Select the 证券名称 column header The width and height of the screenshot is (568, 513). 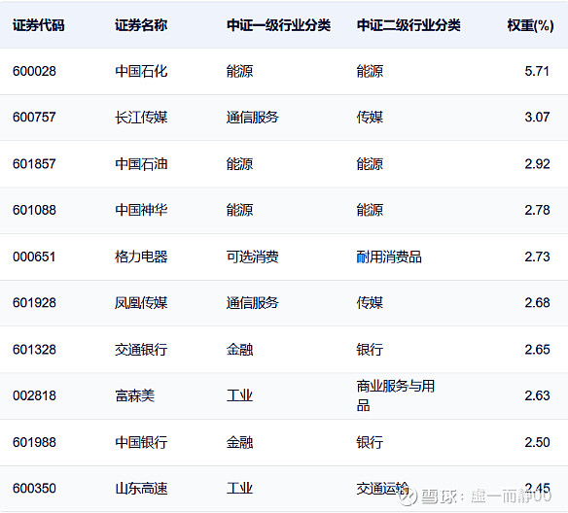point(141,25)
